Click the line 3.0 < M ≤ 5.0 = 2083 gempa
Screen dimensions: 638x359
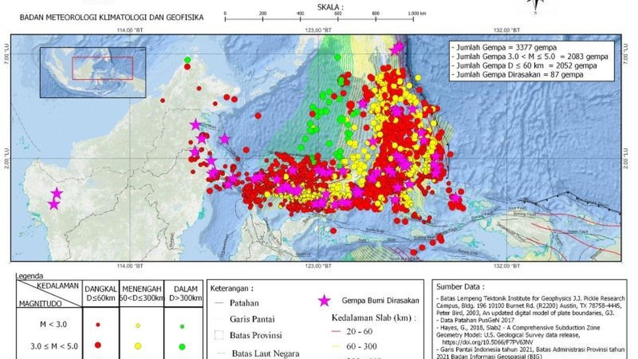click(x=529, y=57)
